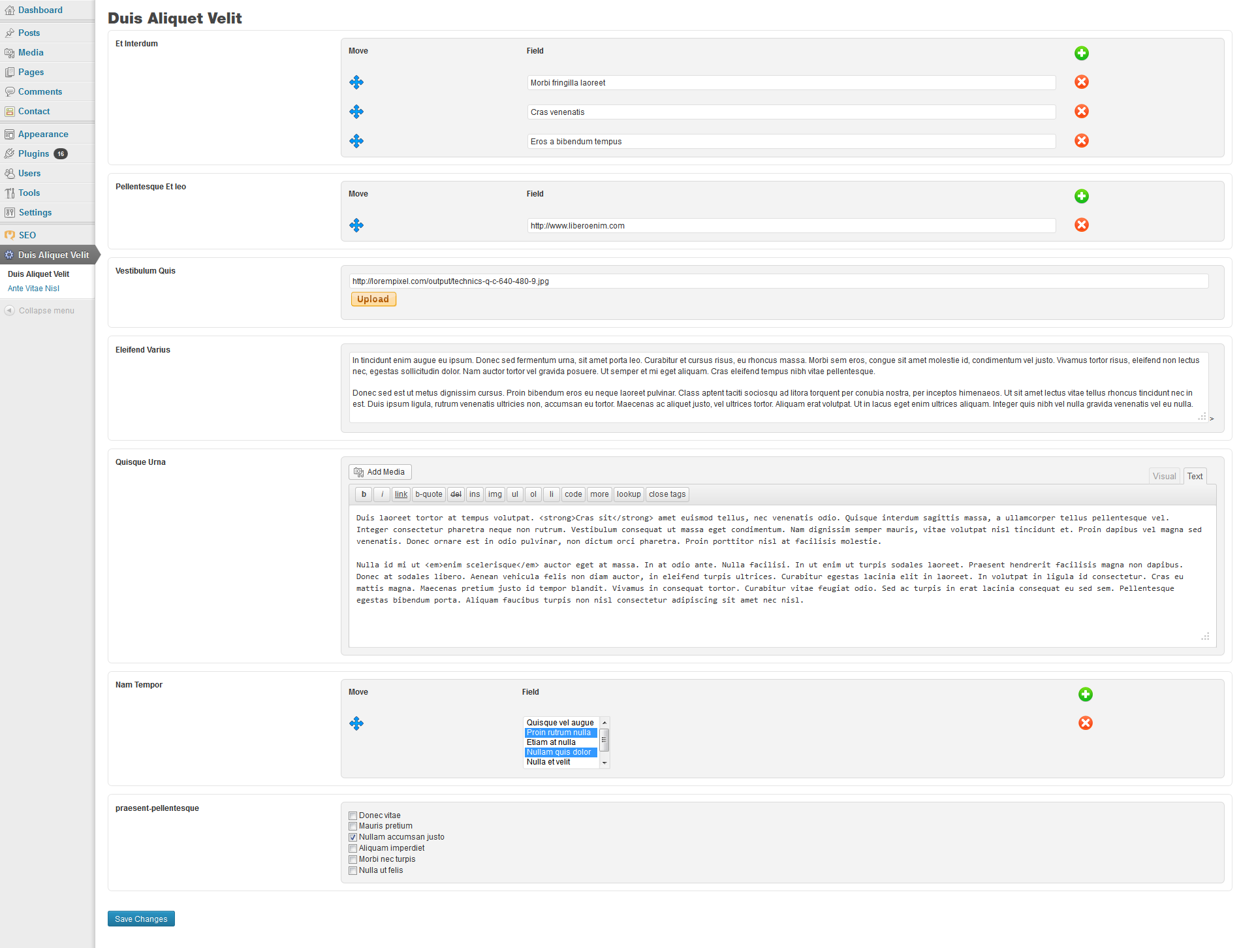Click Nullam quis dolor in the list box

(561, 752)
